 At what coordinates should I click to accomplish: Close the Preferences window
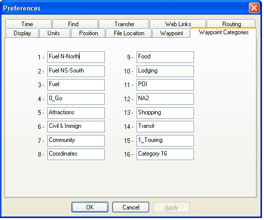coord(254,8)
